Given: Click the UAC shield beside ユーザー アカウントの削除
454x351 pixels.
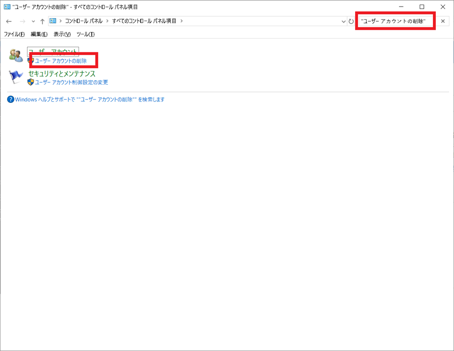Looking at the screenshot, I should tap(29, 61).
